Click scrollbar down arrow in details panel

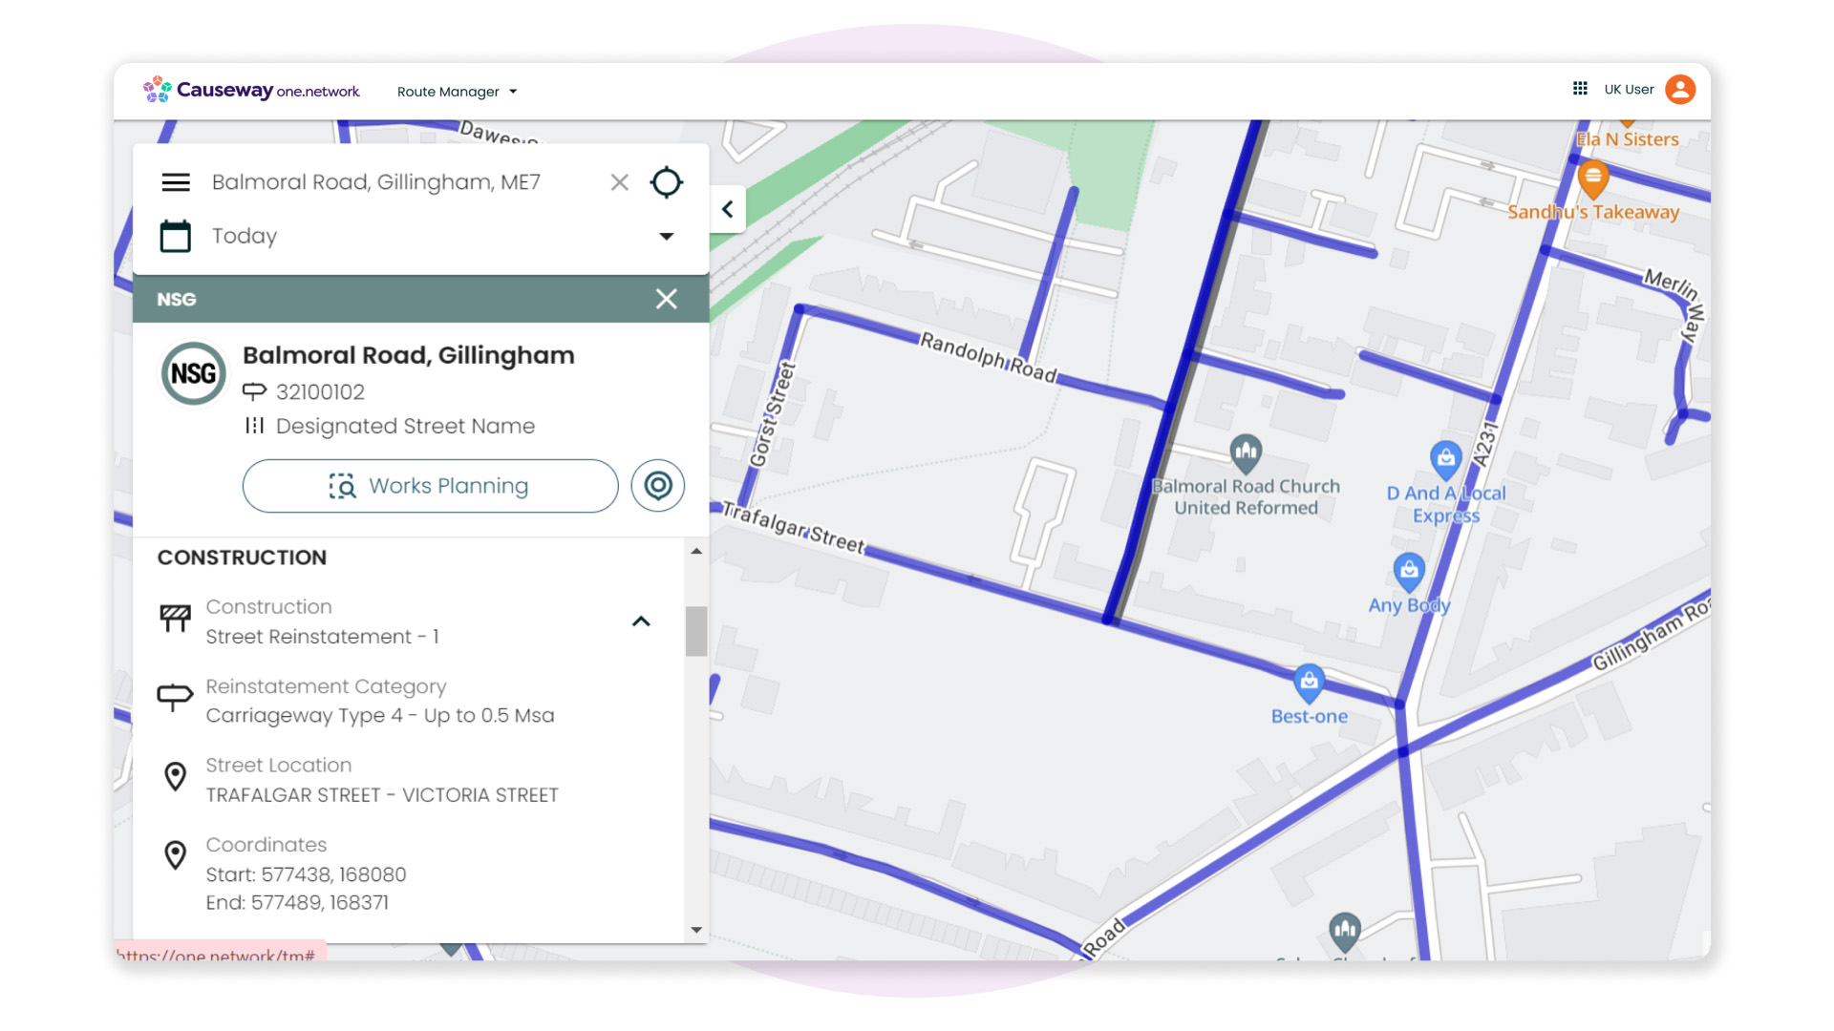pos(696,930)
